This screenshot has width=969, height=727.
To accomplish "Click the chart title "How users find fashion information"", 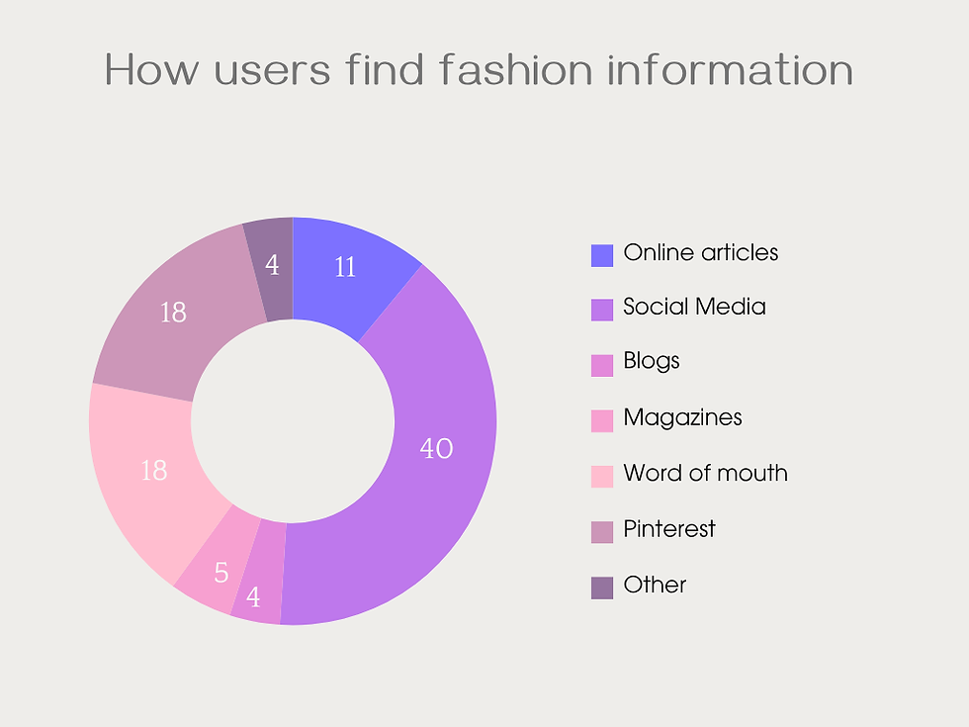I will pos(479,71).
